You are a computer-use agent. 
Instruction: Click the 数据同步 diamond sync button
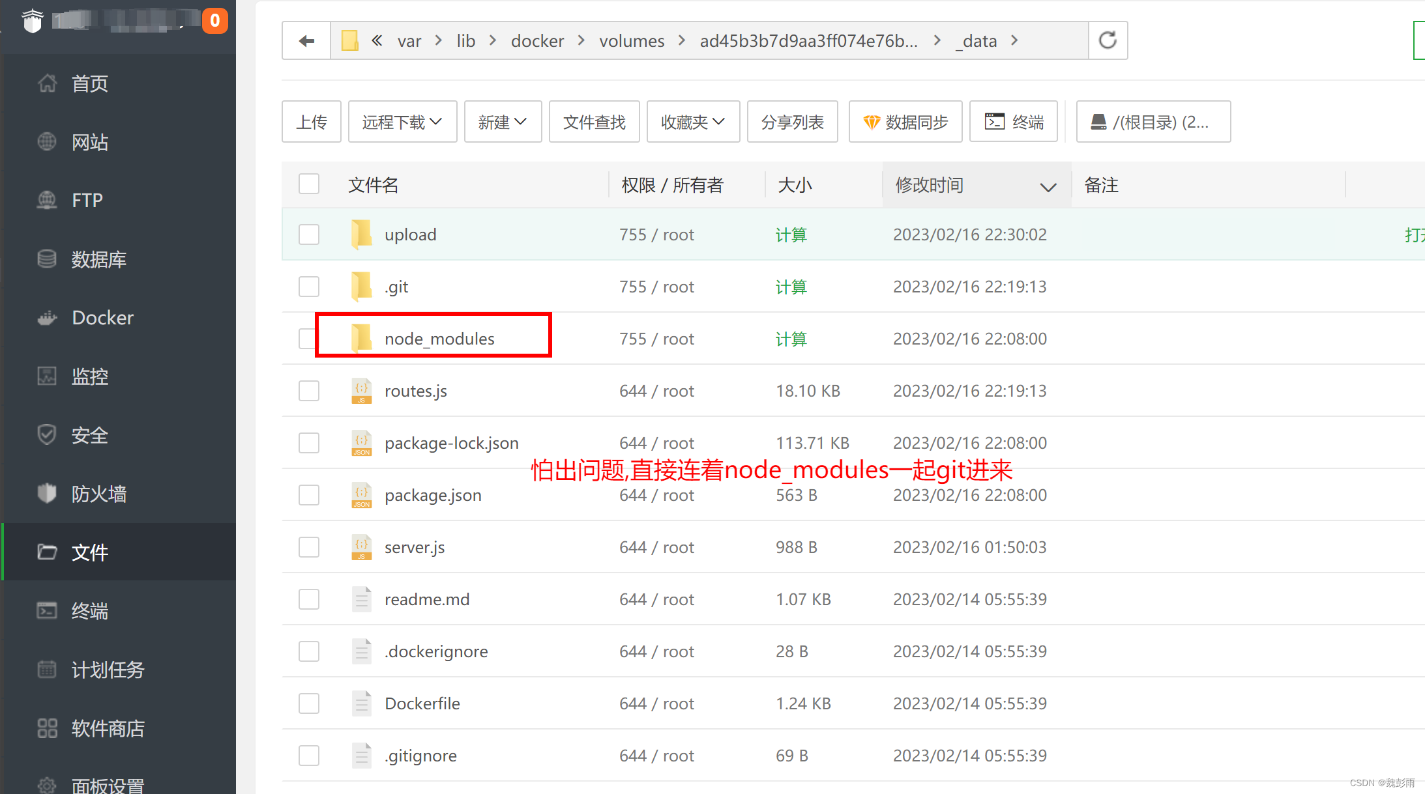coord(905,122)
